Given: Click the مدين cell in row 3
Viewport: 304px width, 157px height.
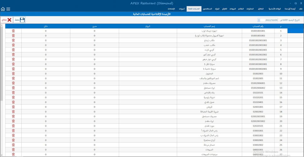Looking at the screenshot, I should point(94,41).
